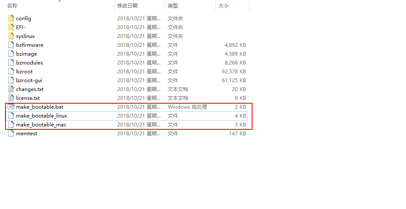
Task: Select the bzfirmware file icon
Action: pyautogui.click(x=11, y=45)
